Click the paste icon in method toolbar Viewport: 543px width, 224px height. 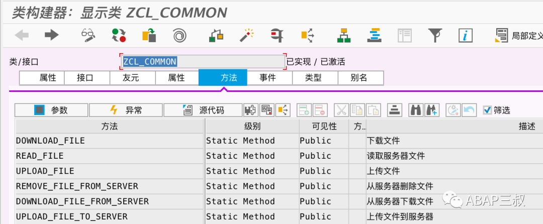(374, 110)
